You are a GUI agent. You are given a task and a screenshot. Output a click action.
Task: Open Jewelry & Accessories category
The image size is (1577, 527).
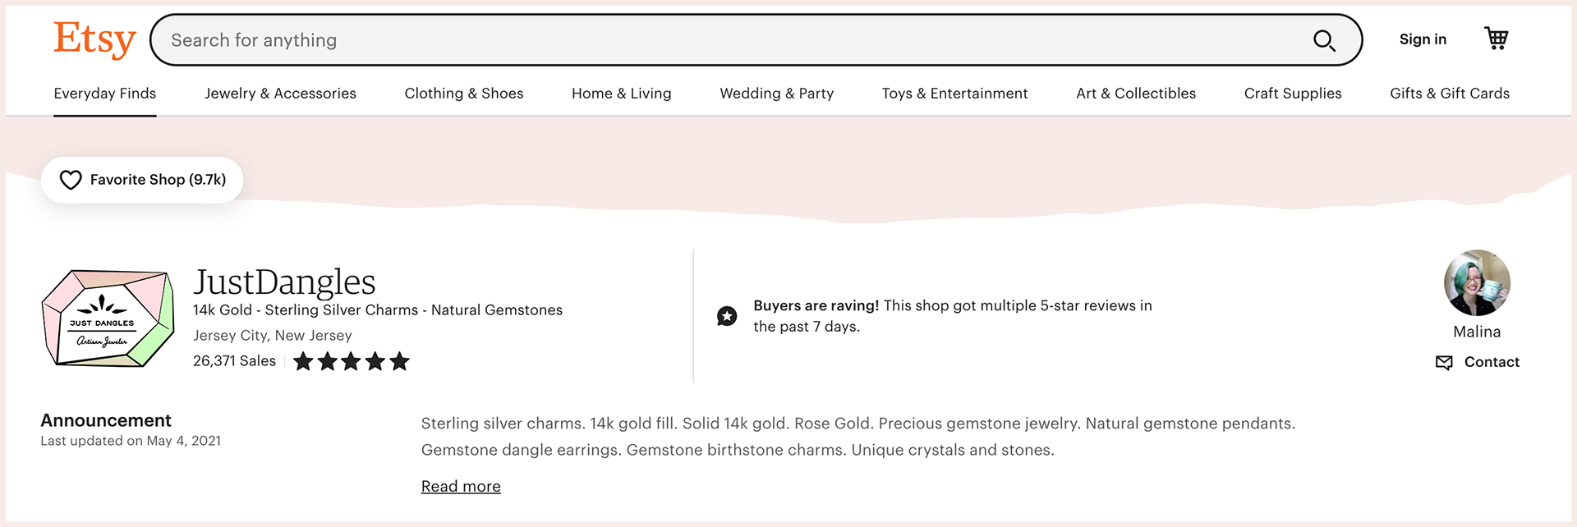click(280, 94)
